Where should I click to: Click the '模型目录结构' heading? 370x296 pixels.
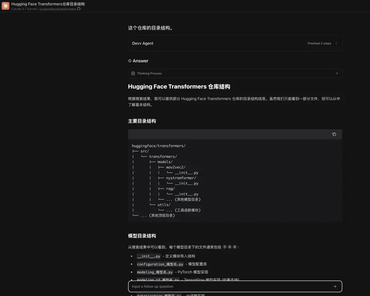point(142,236)
